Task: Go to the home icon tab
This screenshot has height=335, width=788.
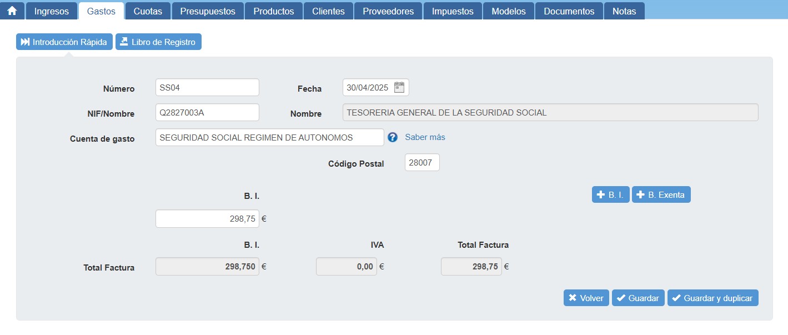Action: click(x=12, y=11)
